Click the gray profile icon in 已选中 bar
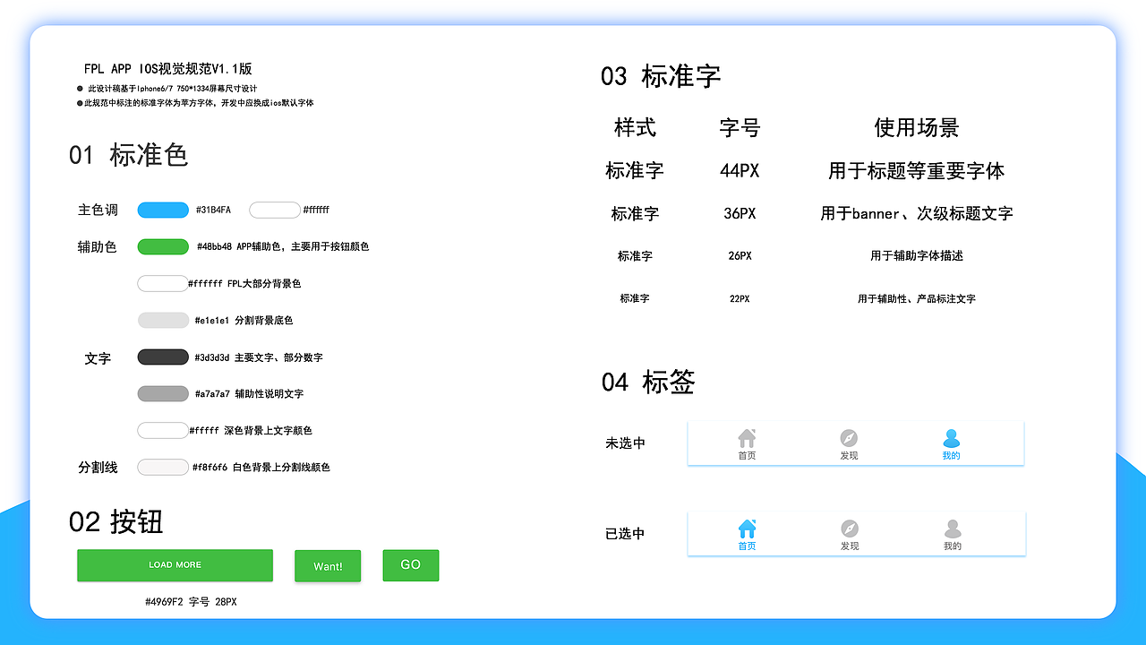Image resolution: width=1146 pixels, height=645 pixels. (x=953, y=529)
